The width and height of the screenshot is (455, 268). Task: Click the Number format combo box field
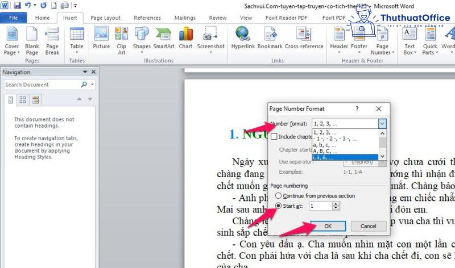point(345,124)
